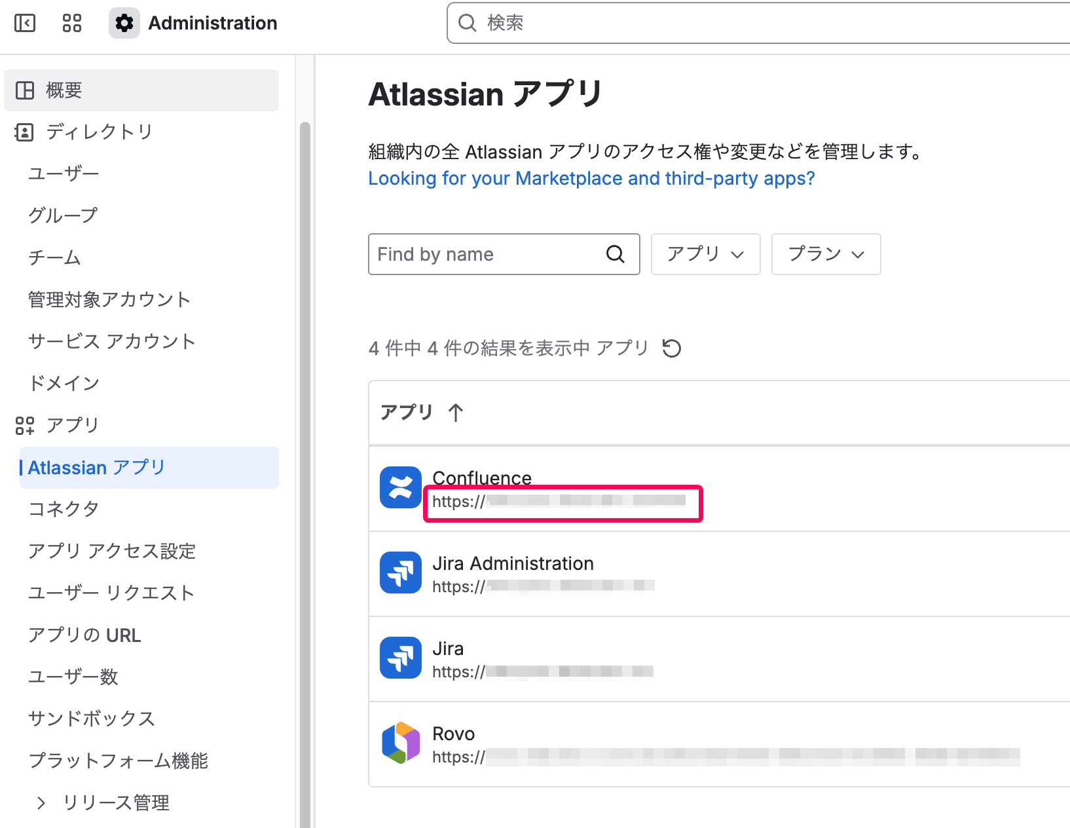Click the Administration title text
The height and width of the screenshot is (828, 1070).
point(213,24)
